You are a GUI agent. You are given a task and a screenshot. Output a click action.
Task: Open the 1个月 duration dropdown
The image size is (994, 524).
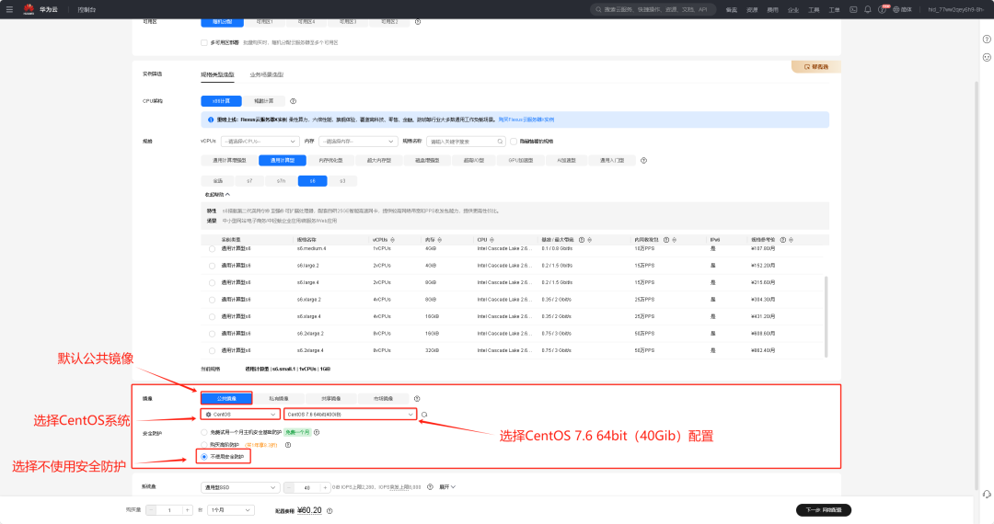coord(230,510)
